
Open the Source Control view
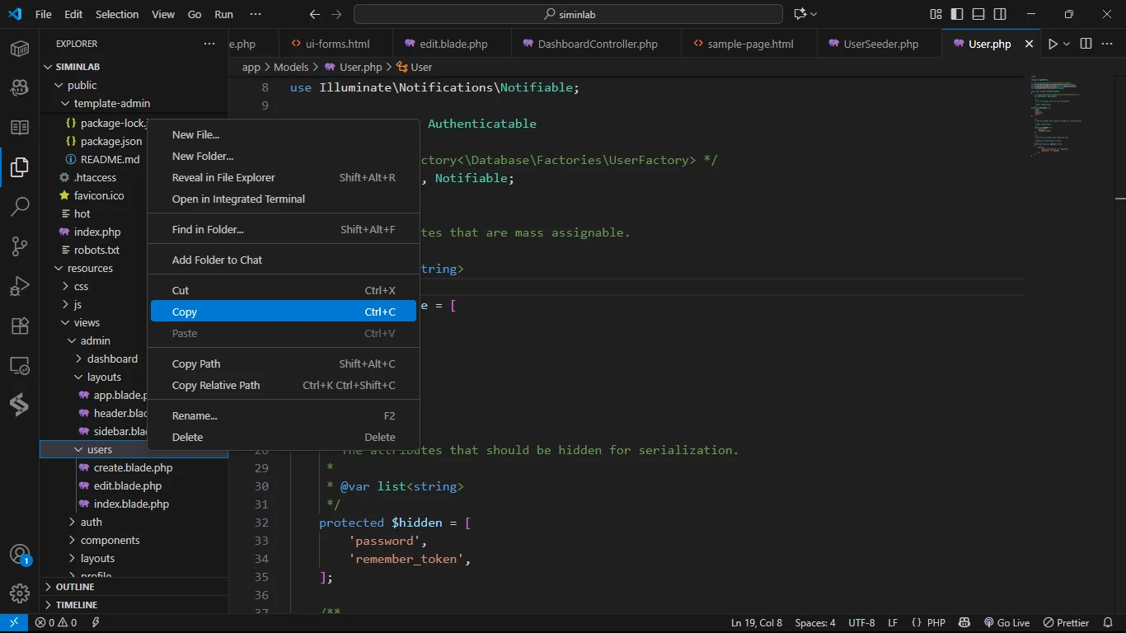(20, 246)
